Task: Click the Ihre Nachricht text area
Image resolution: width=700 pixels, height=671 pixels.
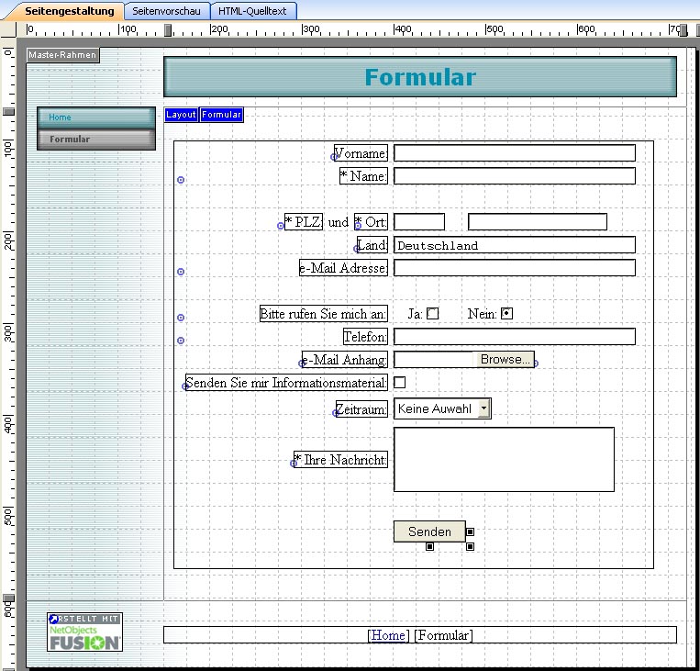Action: (504, 459)
